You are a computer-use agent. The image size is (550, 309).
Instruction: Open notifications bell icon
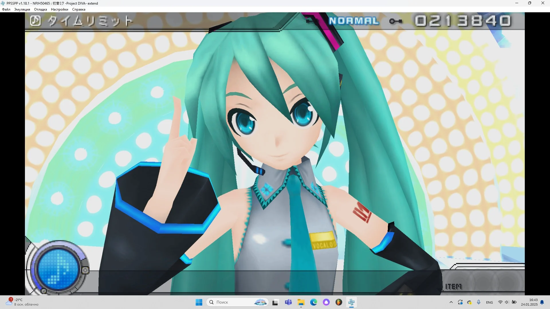click(542, 302)
